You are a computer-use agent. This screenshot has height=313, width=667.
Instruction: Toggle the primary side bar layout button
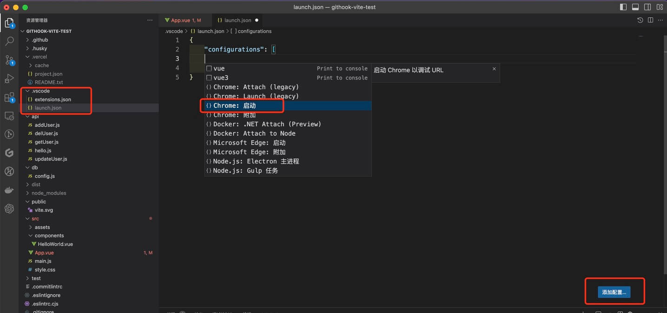tap(623, 7)
